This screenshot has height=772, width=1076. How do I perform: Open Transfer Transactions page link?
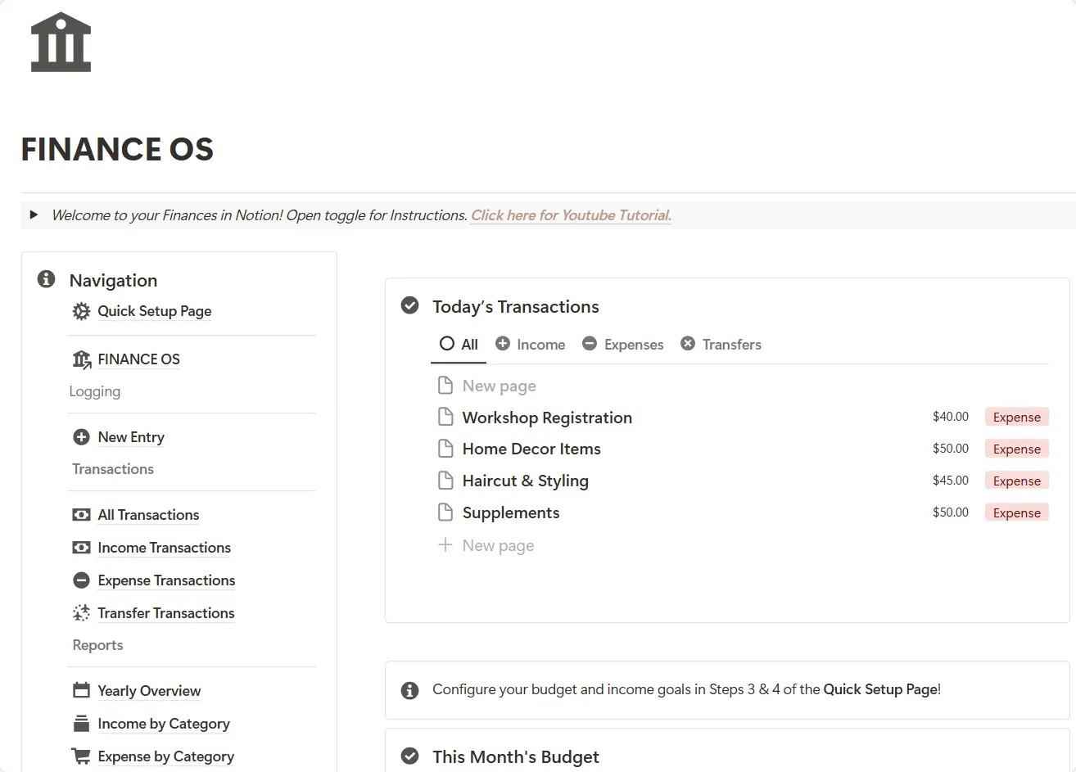coord(165,613)
